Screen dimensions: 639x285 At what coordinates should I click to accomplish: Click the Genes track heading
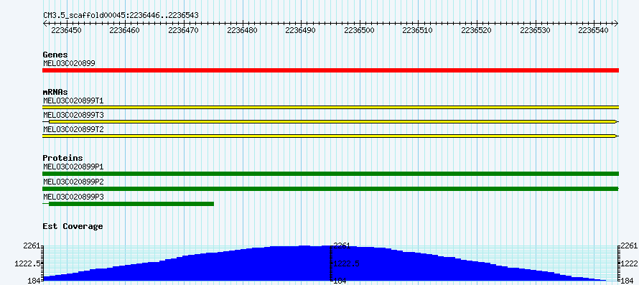coord(55,55)
